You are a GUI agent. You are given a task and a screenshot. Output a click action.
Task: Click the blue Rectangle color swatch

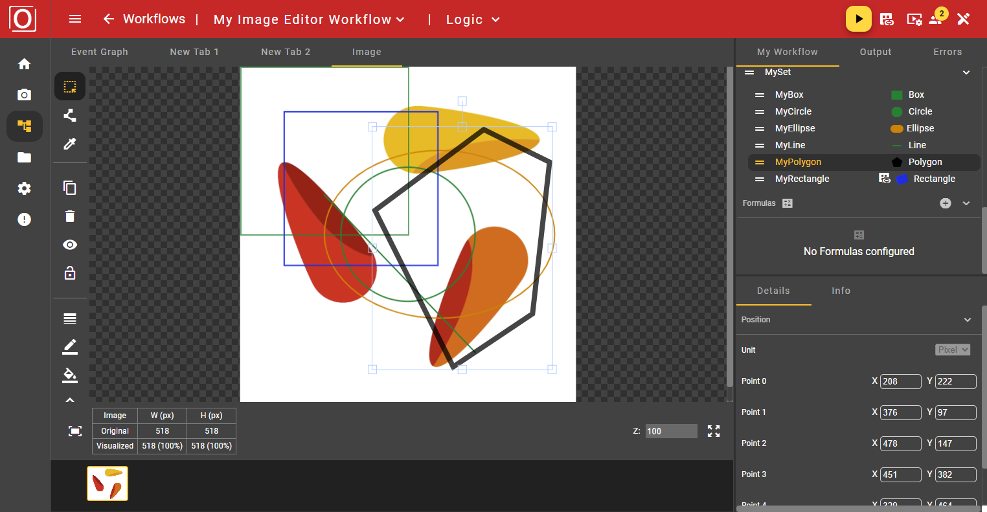coord(902,179)
